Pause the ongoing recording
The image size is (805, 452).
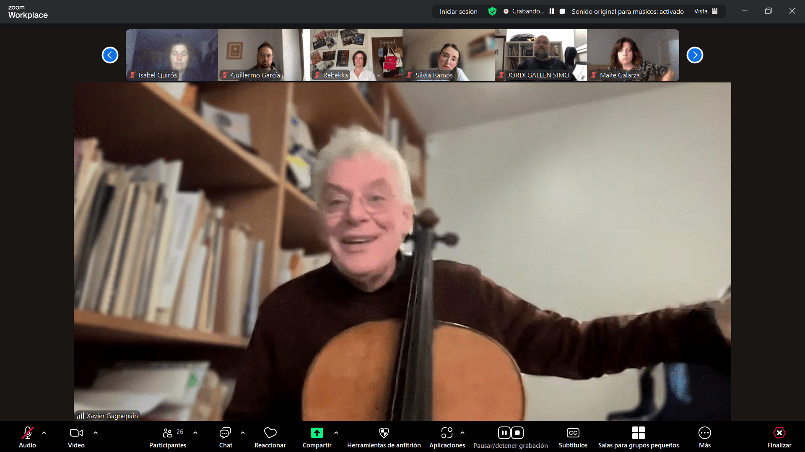tap(505, 433)
